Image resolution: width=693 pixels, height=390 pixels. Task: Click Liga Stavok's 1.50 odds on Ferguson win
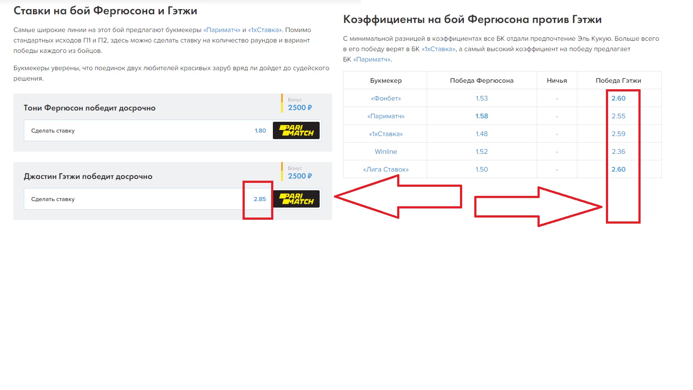[x=482, y=169]
